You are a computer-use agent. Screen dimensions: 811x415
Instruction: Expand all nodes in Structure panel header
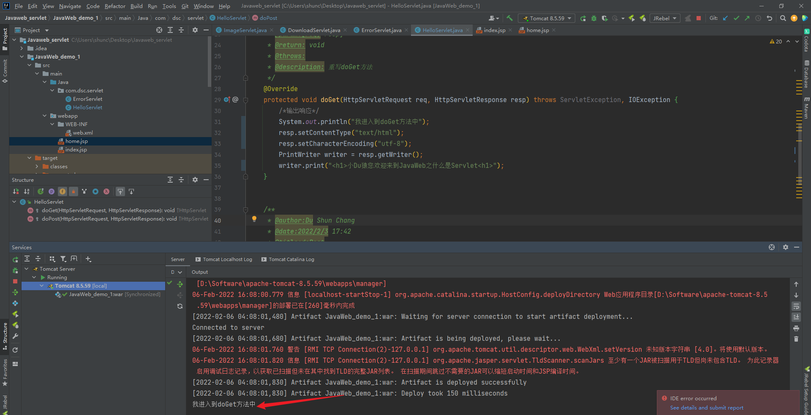(170, 180)
